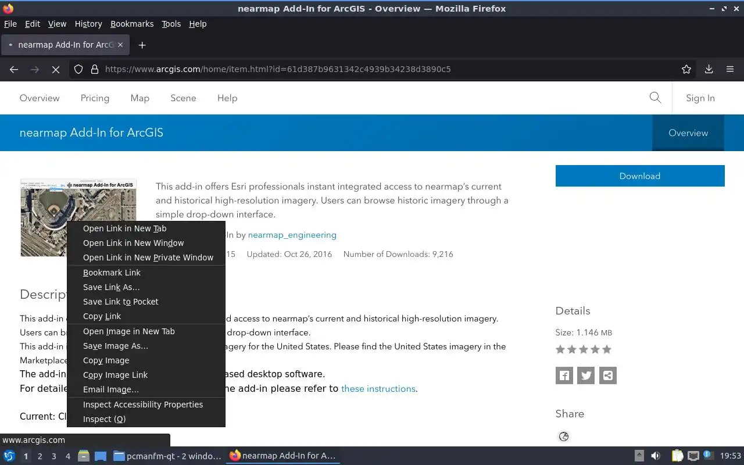Open the History menu
The width and height of the screenshot is (744, 465).
88,24
